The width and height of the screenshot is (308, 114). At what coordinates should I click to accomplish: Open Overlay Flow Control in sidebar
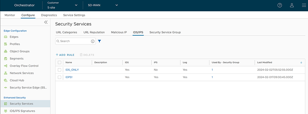point(21,66)
